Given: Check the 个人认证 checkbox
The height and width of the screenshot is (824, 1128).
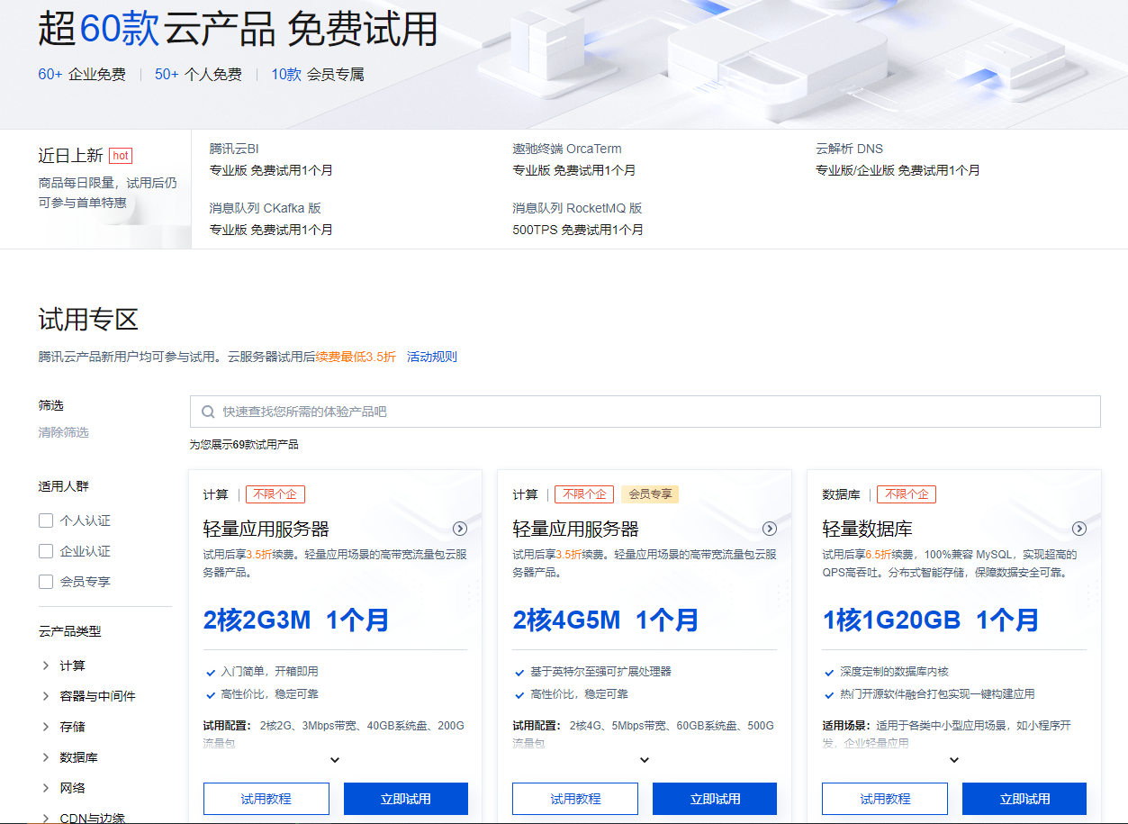Looking at the screenshot, I should pyautogui.click(x=46, y=521).
